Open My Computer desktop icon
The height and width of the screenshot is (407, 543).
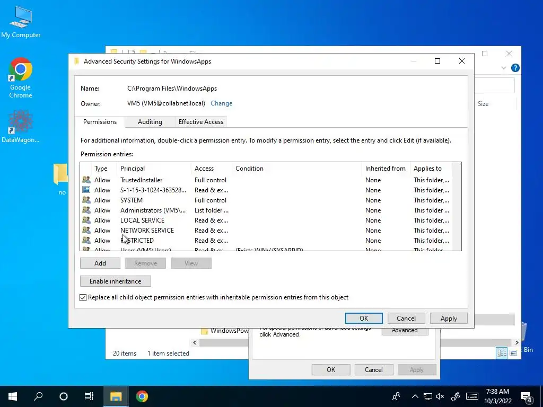coord(21,22)
